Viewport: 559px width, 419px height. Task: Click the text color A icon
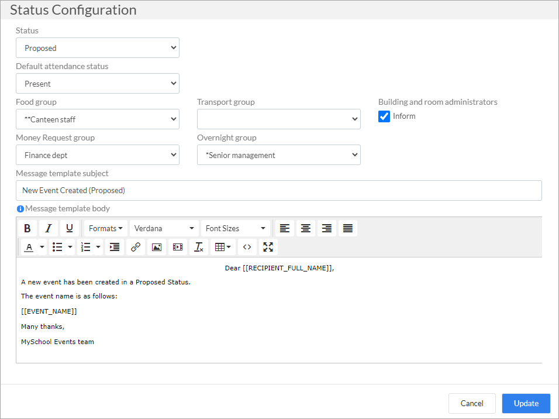coord(29,247)
